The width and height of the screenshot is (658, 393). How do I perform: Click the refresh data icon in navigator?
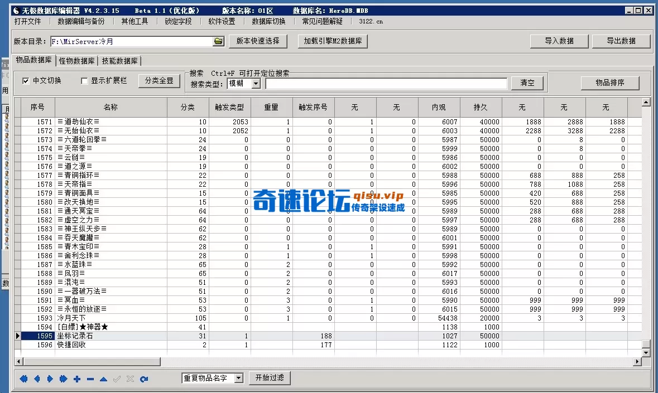pos(144,379)
